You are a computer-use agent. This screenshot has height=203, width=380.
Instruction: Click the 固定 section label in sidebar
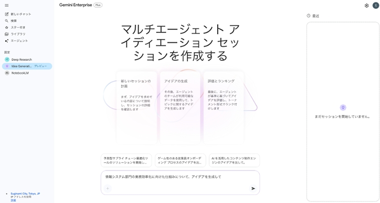(7, 52)
